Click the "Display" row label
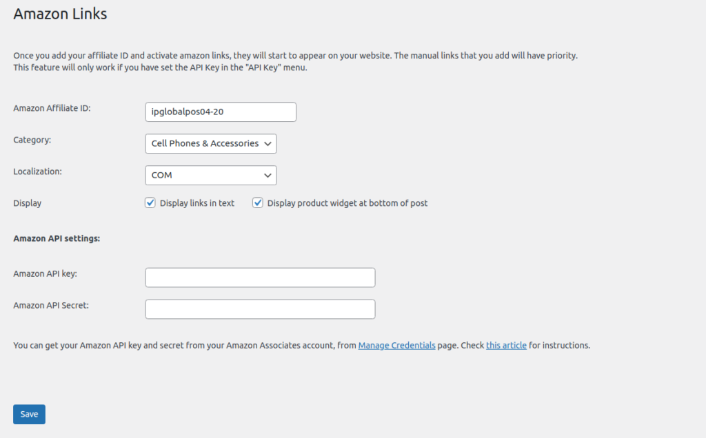 [x=28, y=203]
